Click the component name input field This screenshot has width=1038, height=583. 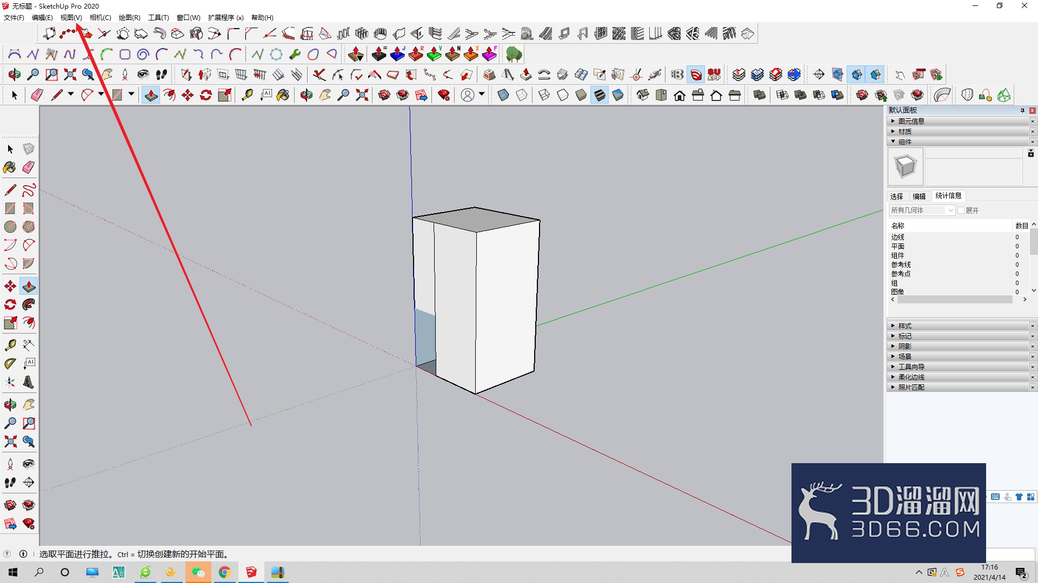point(974,153)
